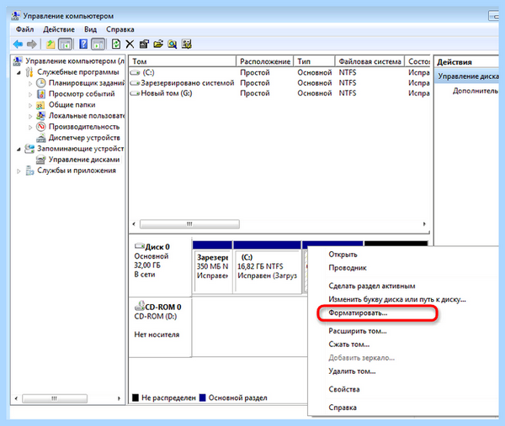Expand the Планировщик заданий node

click(30, 83)
